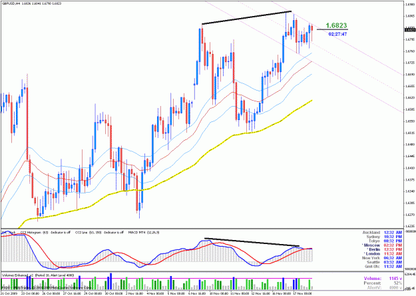The height and width of the screenshot is (296, 416).
Task: Click the 21 Oct 2009 date label
Action: tap(8, 293)
